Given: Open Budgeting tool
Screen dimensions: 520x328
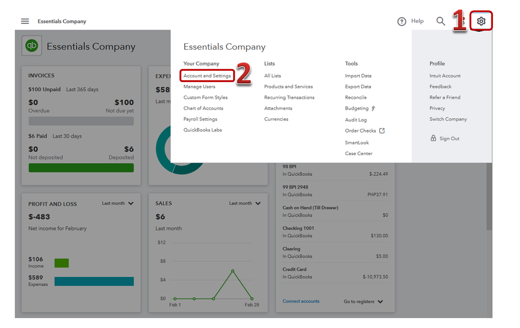Looking at the screenshot, I should [x=357, y=108].
